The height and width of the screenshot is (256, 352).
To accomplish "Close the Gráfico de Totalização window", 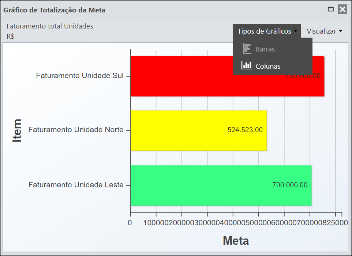I will (x=342, y=9).
